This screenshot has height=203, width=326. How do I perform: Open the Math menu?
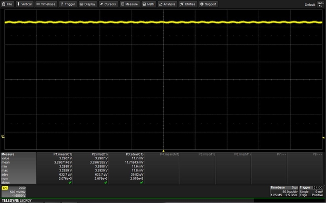tap(149, 4)
